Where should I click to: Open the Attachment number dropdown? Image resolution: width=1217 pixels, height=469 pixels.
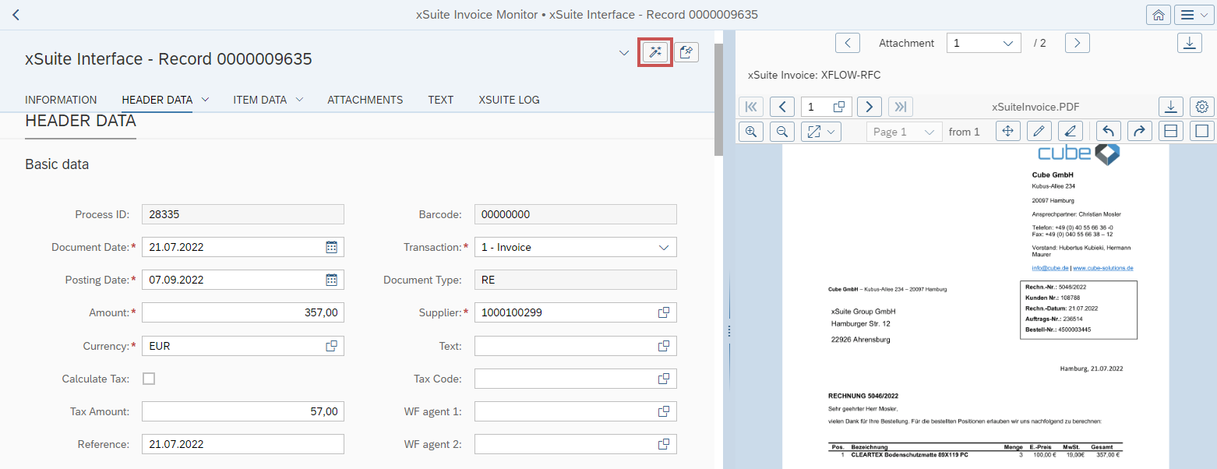click(983, 43)
